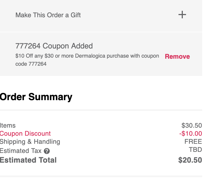Screen dimensions: 207x182
Task: Expand gift options with the plus icon
Action: coord(182,15)
